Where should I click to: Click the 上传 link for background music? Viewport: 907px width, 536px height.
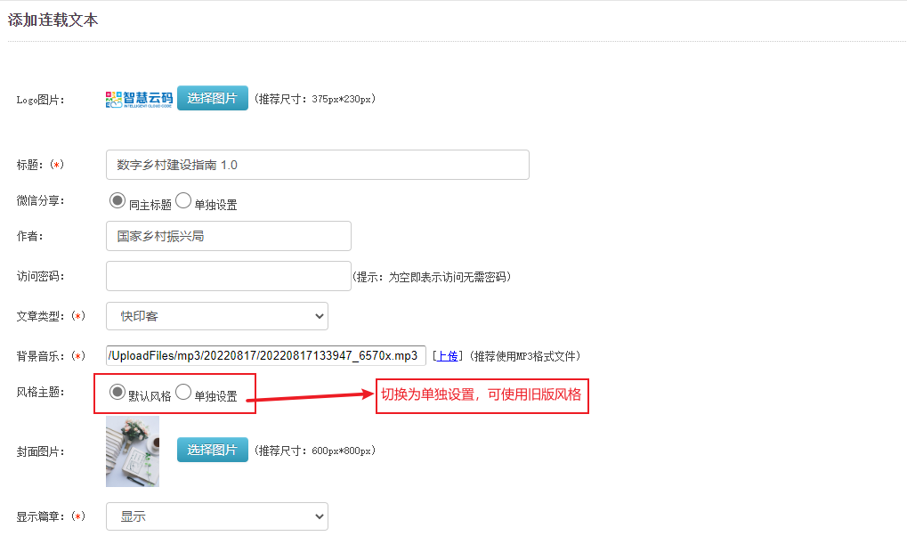click(447, 356)
